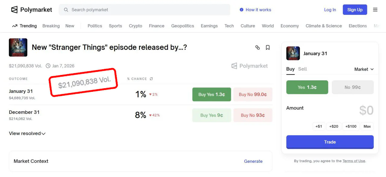
Task: Select the Yes 1.3¢ outcome option
Action: [307, 87]
